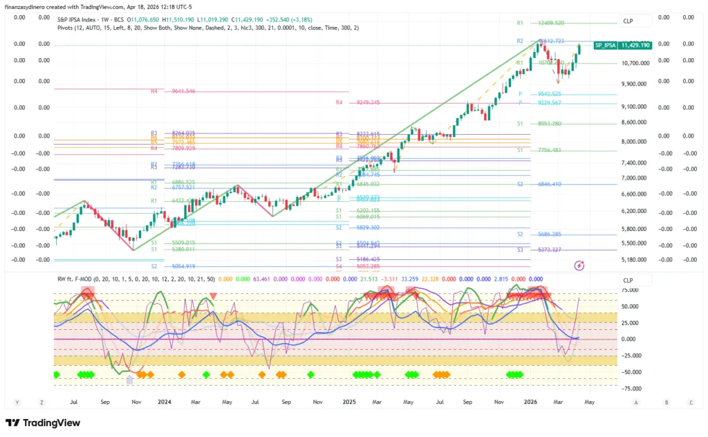Open the CLP selector in indicator pane

[628, 280]
